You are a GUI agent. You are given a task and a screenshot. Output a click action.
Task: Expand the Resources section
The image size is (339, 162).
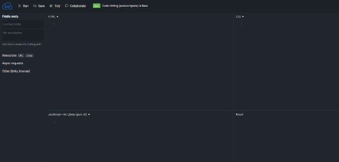tap(9, 55)
